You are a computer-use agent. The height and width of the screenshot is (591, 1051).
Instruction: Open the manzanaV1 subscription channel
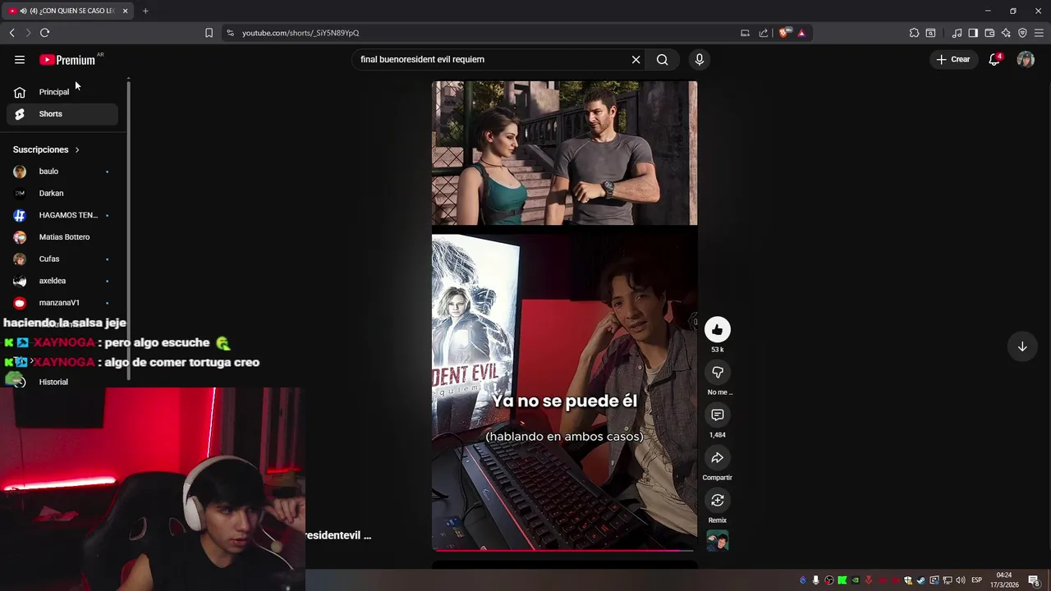pos(62,303)
